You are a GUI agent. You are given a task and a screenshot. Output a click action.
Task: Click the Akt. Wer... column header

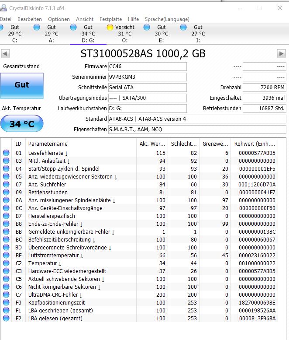pyautogui.click(x=152, y=144)
